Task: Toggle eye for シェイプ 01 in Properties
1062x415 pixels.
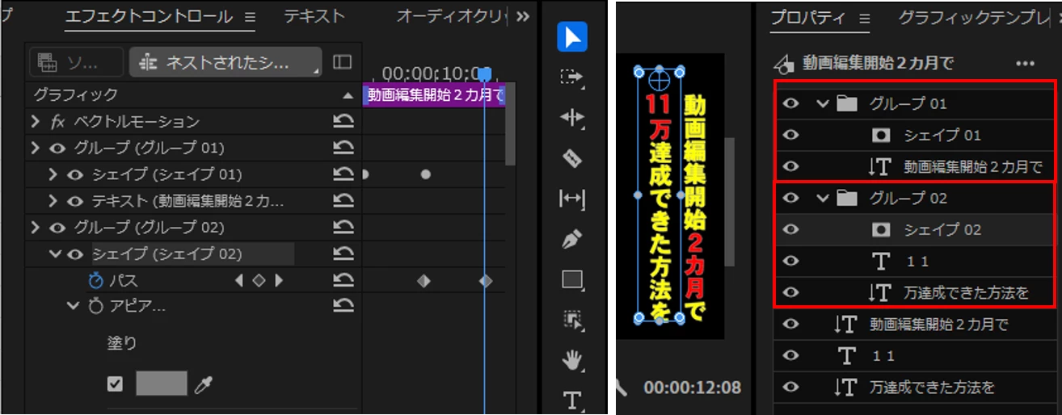Action: (791, 135)
